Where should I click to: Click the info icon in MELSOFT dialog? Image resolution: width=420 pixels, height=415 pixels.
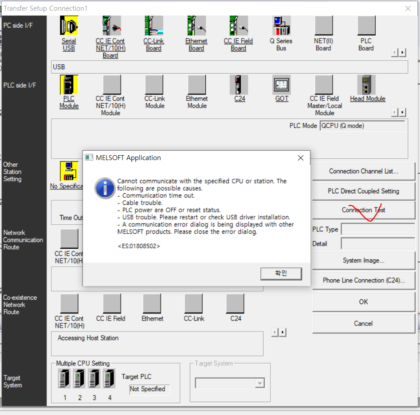(105, 188)
